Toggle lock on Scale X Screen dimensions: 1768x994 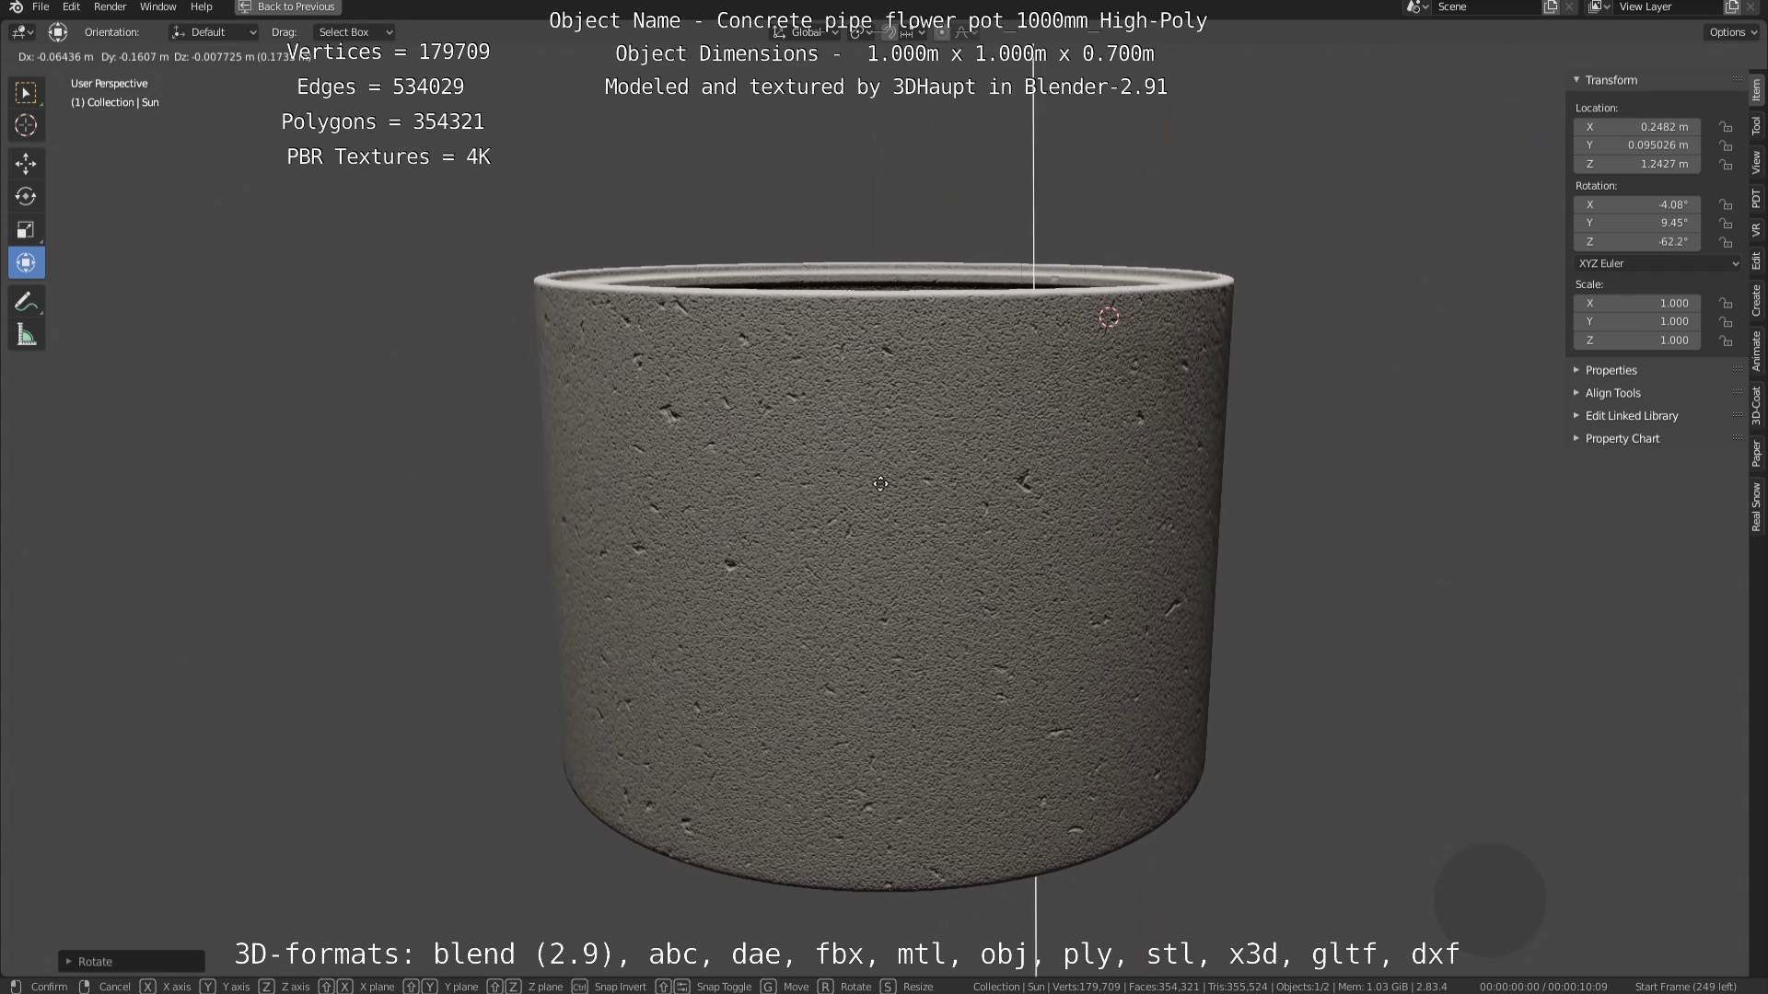pos(1727,303)
